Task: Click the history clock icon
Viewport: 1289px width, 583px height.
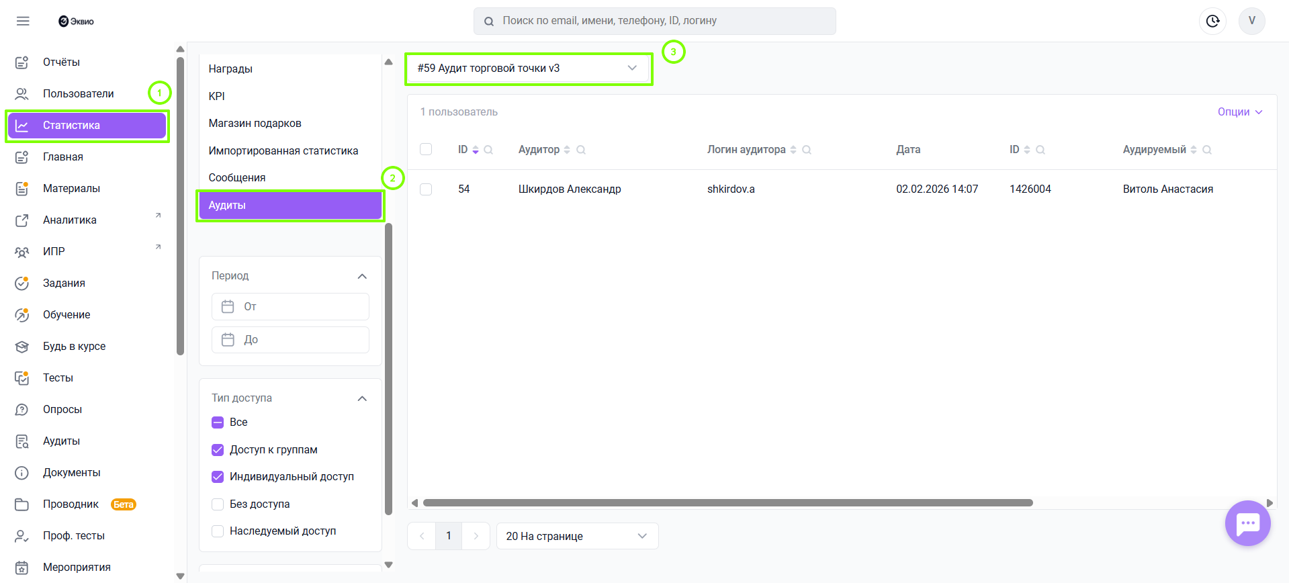Action: point(1212,21)
